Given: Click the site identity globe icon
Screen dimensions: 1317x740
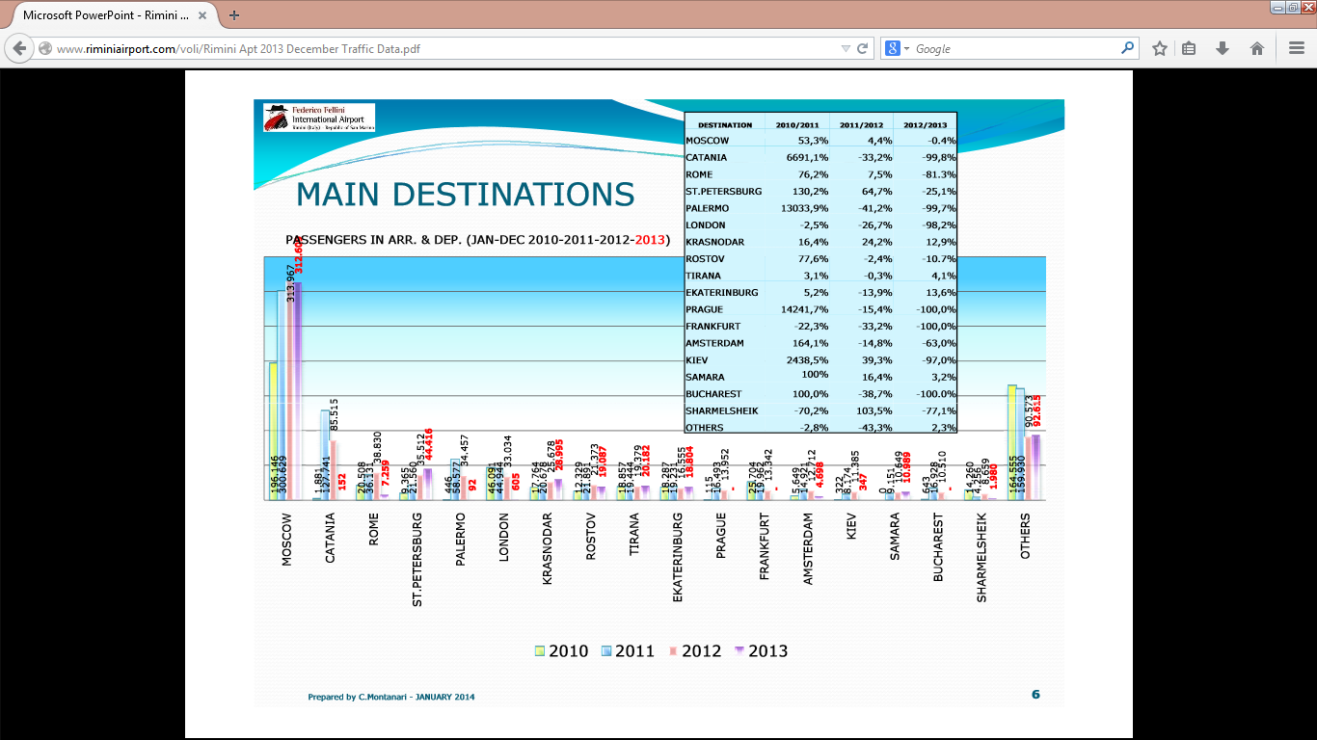Looking at the screenshot, I should tap(45, 48).
